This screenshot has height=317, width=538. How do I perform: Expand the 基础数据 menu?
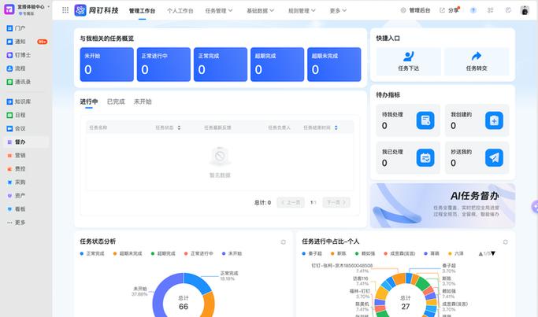coord(260,11)
